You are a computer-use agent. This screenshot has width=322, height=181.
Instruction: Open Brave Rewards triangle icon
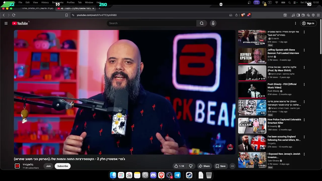pos(249,15)
